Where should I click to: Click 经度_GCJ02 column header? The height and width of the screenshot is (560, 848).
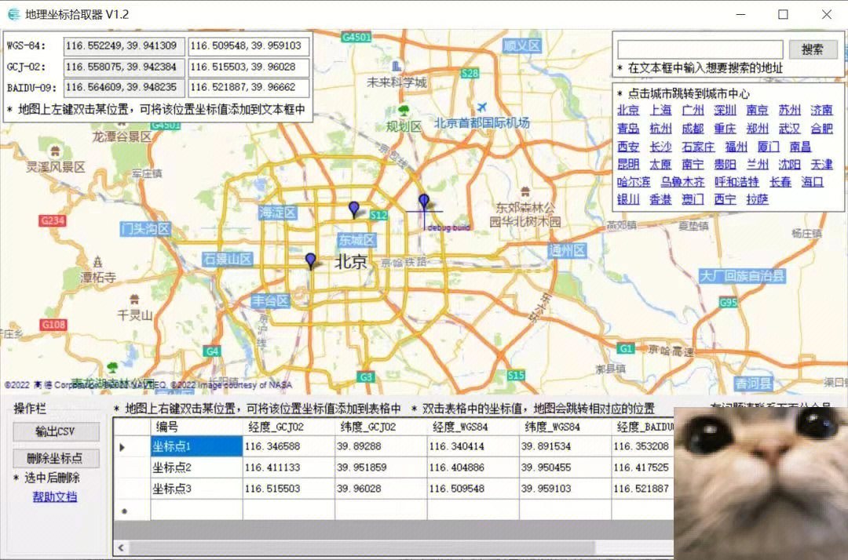pyautogui.click(x=289, y=427)
